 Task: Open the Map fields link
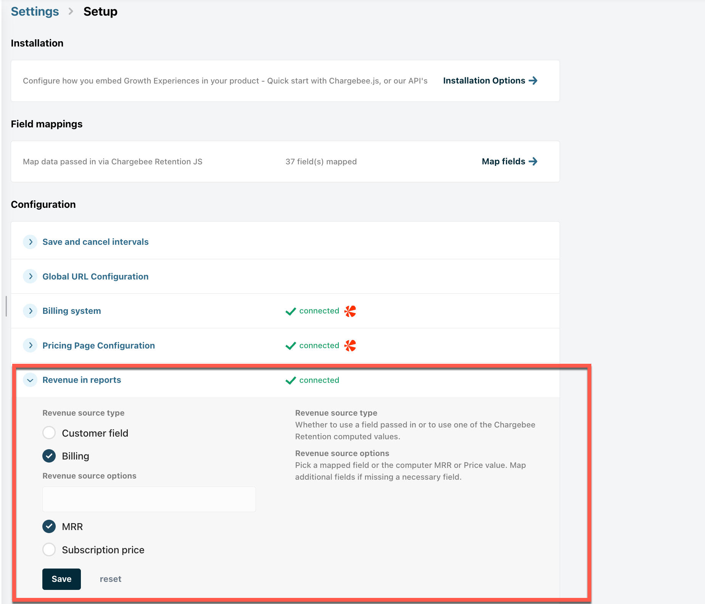click(x=510, y=161)
